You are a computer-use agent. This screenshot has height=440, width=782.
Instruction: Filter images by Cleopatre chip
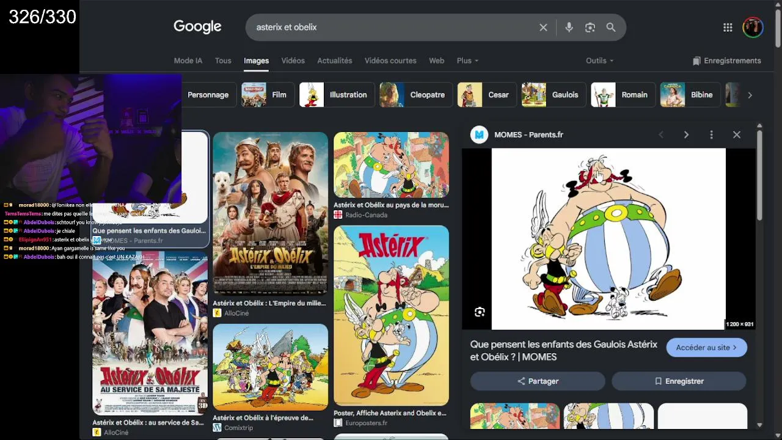coord(416,95)
